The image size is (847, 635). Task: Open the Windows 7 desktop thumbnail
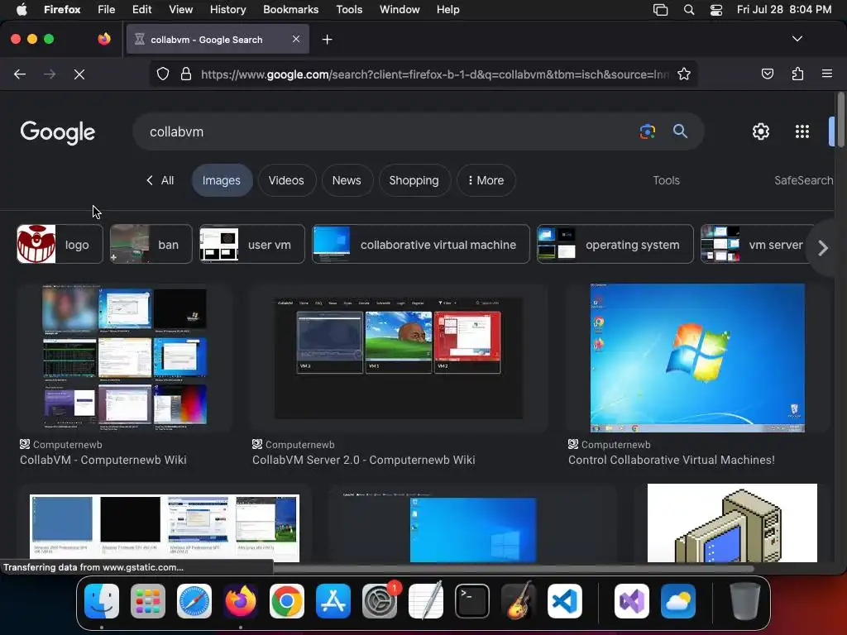coord(697,358)
